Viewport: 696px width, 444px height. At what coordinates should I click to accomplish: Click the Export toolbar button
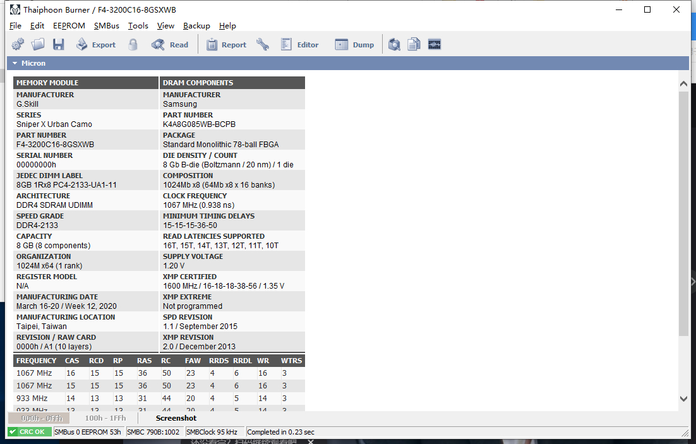96,44
